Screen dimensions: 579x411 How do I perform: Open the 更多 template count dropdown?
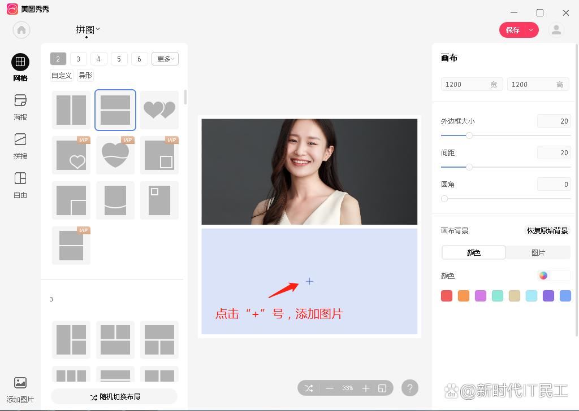165,59
